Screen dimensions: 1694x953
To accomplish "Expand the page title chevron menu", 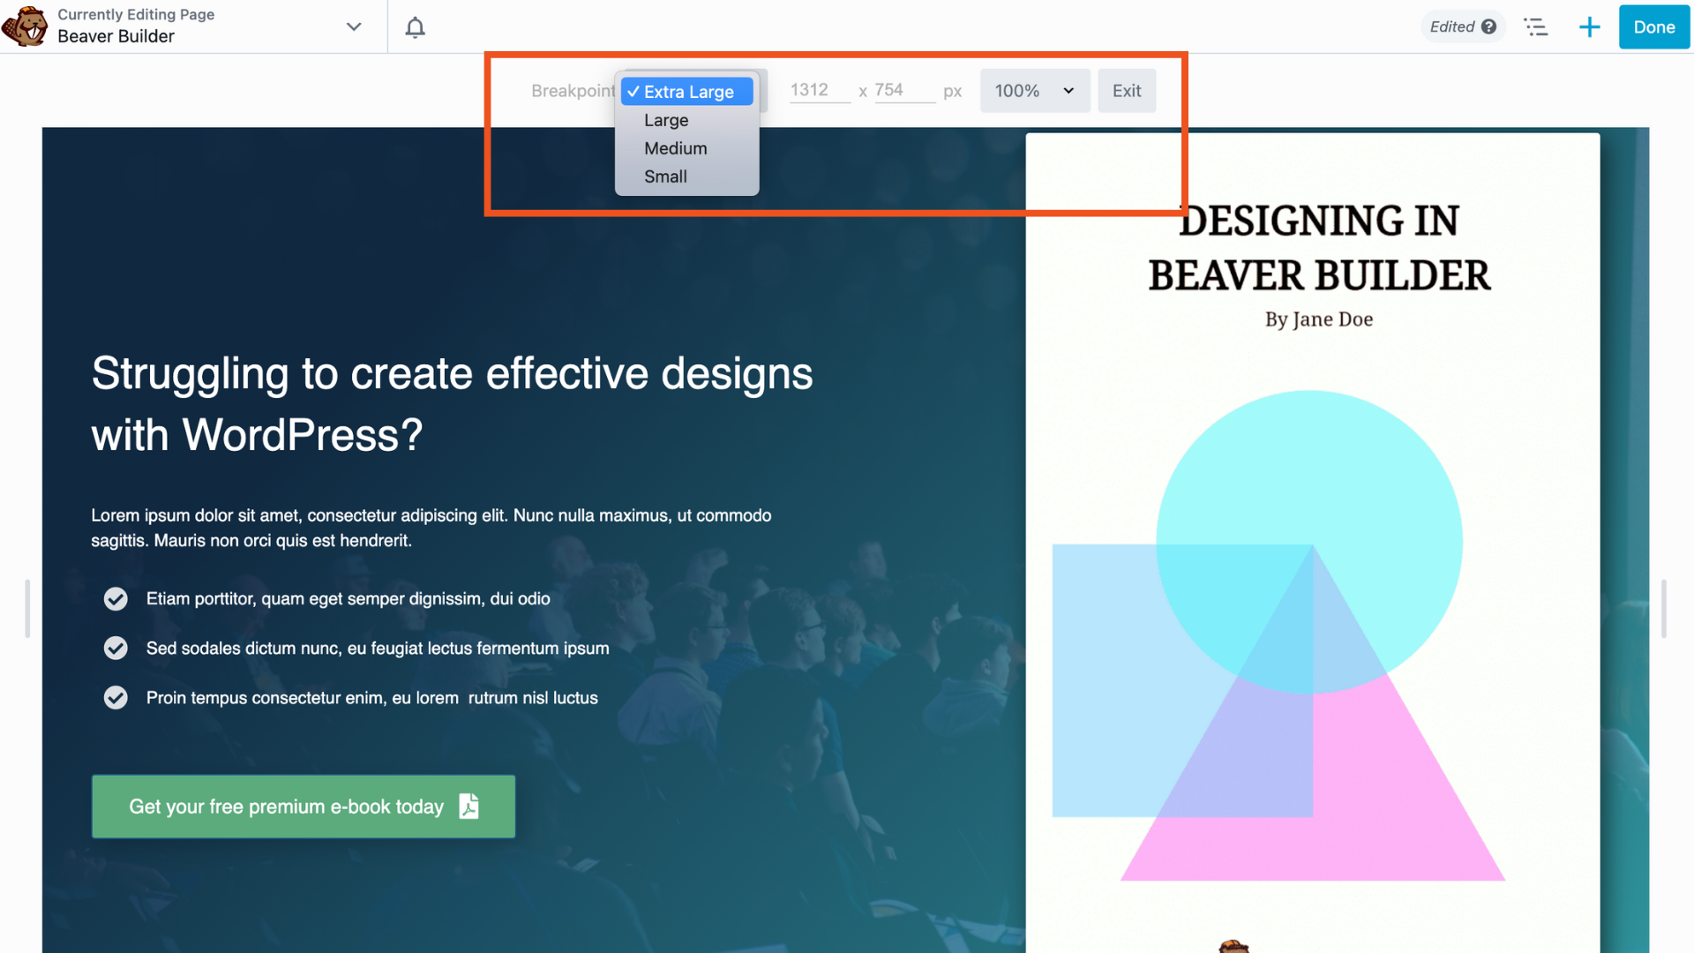I will (x=354, y=26).
